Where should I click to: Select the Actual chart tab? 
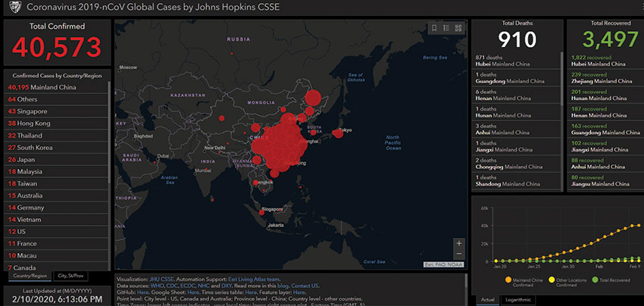click(486, 300)
